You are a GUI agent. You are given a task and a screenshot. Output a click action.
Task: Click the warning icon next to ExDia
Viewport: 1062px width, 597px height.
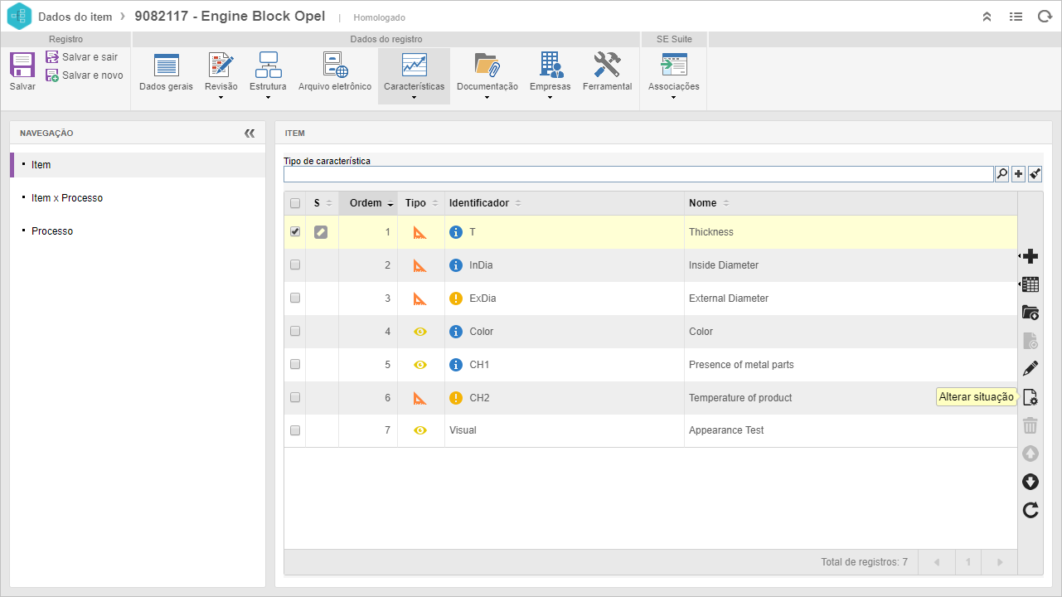click(x=455, y=298)
